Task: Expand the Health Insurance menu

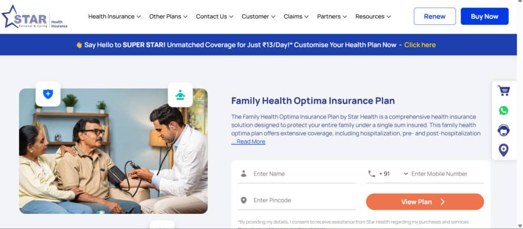Action: click(114, 16)
